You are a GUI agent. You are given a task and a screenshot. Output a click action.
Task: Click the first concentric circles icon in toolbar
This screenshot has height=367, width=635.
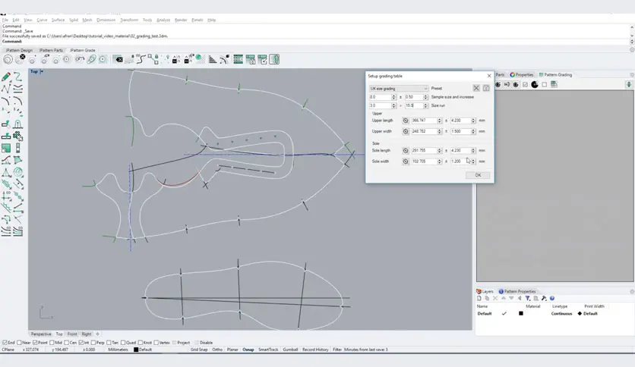(8, 59)
